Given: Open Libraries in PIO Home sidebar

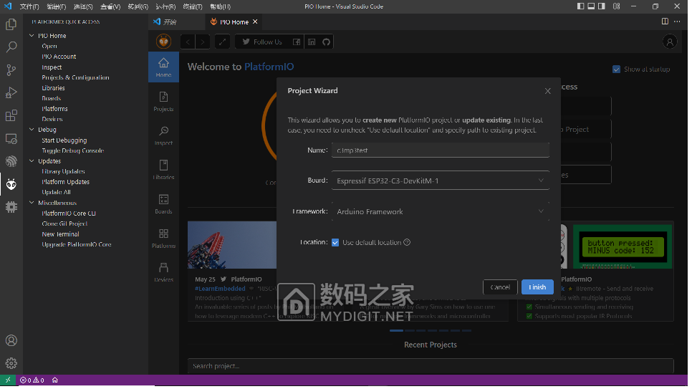Looking at the screenshot, I should coord(164,171).
